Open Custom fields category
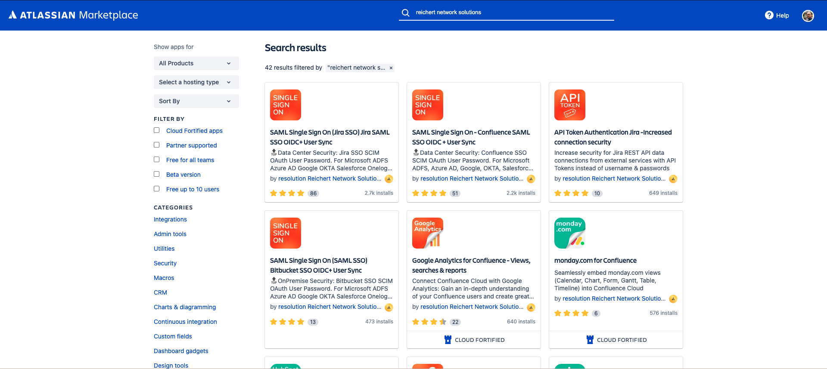Screen dimensions: 827x369 (173, 336)
